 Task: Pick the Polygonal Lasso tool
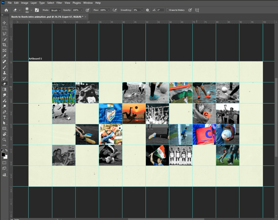[4, 34]
